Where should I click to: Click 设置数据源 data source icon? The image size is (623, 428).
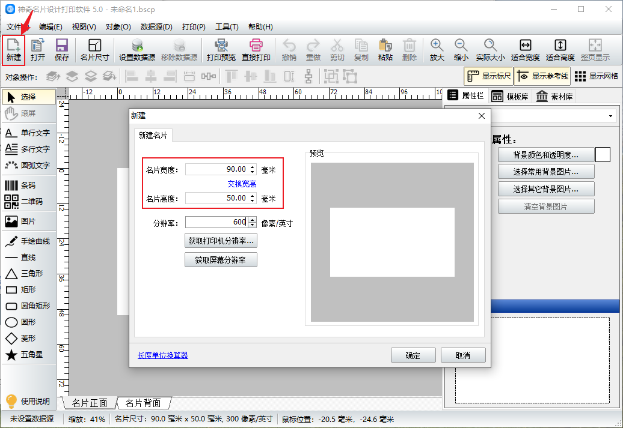pos(137,50)
